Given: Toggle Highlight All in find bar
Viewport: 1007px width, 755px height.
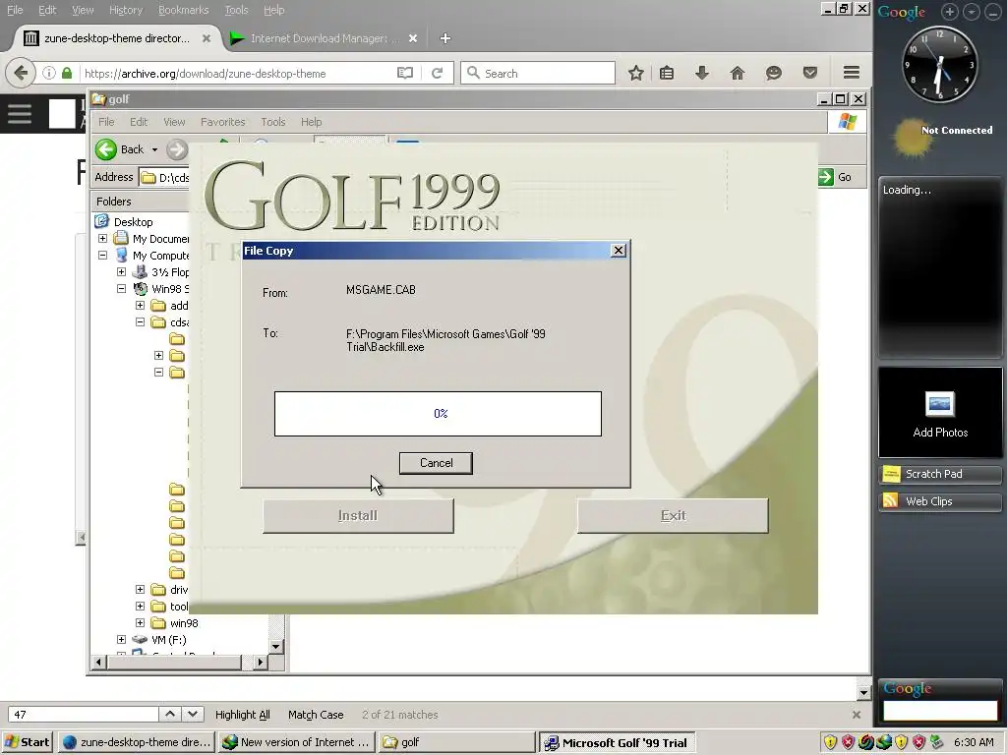Looking at the screenshot, I should pos(242,715).
